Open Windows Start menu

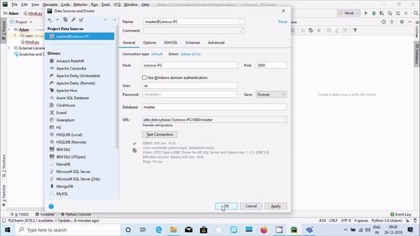[7, 230]
